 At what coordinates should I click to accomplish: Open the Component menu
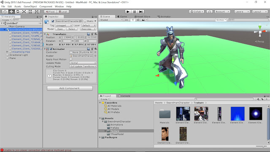click(46, 6)
